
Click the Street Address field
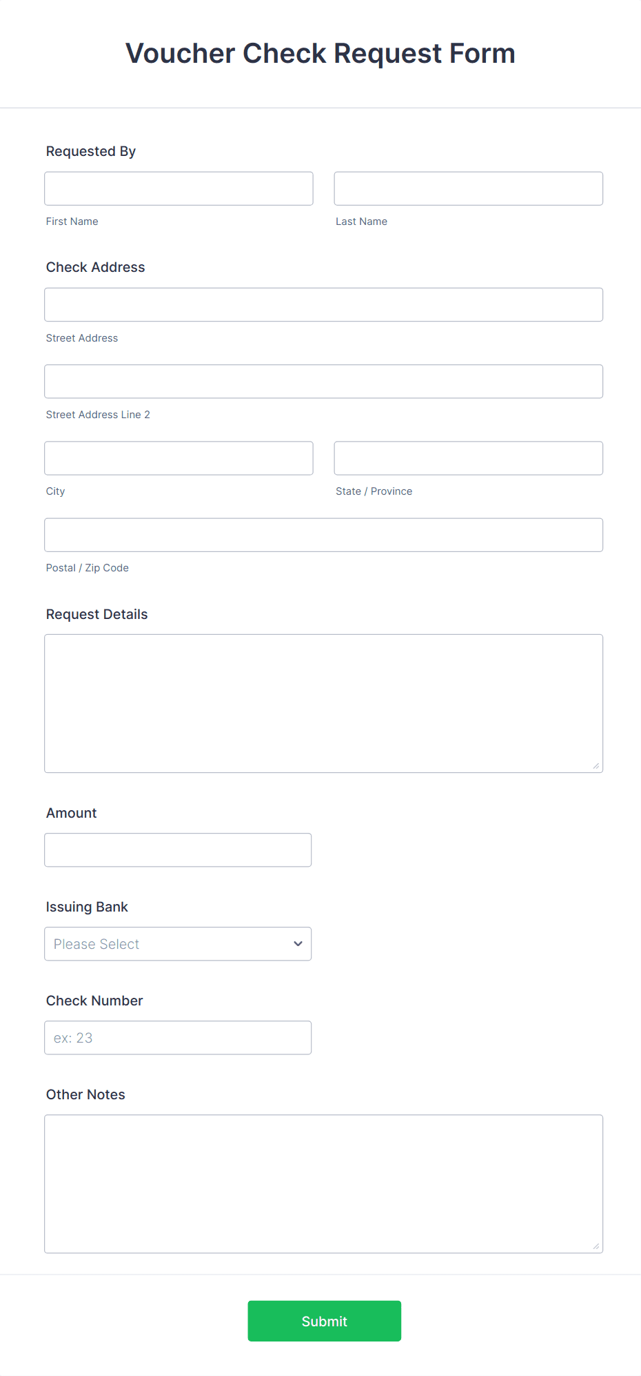(323, 304)
